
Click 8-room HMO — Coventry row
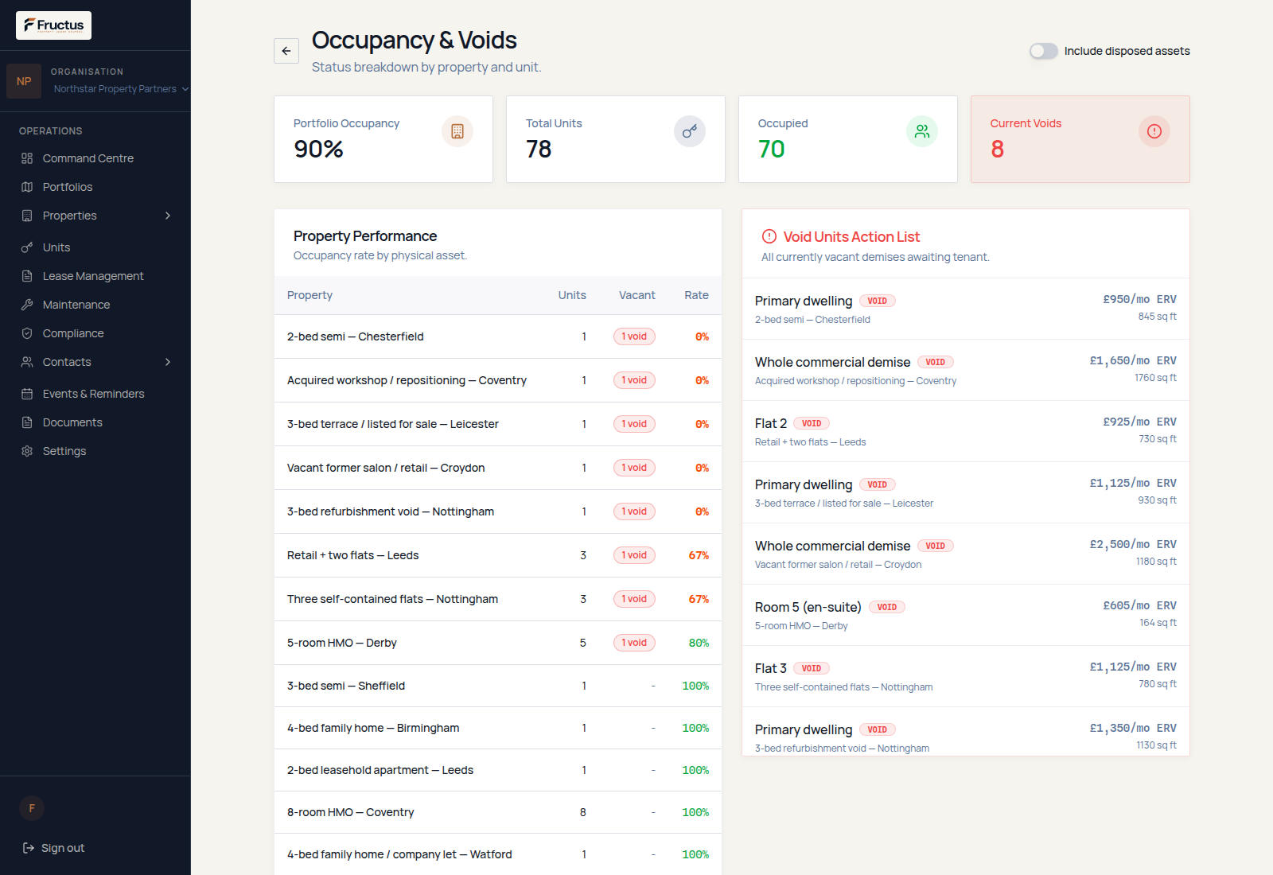pos(498,812)
